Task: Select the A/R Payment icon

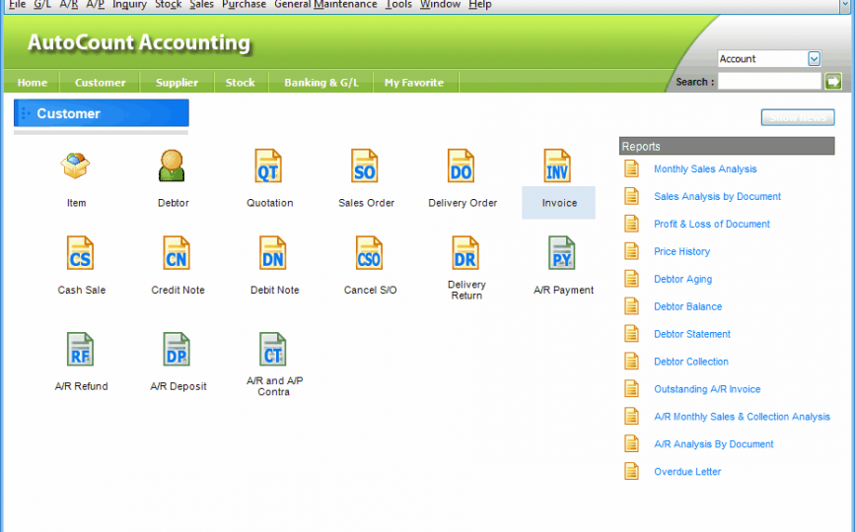Action: click(563, 254)
